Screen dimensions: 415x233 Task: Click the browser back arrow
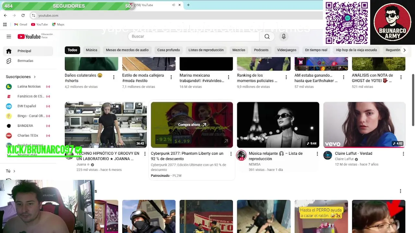pyautogui.click(x=6, y=16)
